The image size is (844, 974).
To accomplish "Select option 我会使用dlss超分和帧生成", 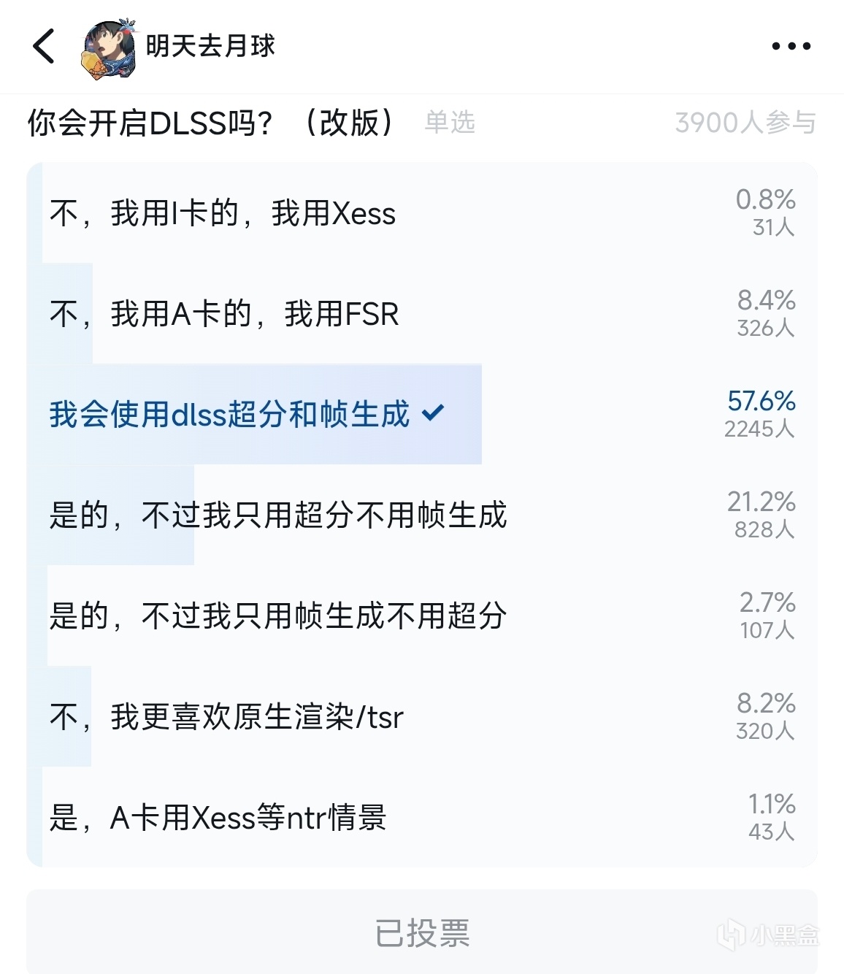I will click(229, 415).
